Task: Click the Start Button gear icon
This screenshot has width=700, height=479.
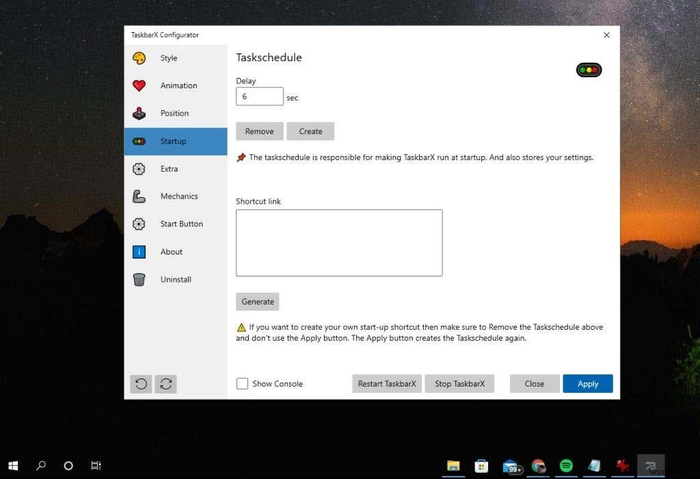Action: [x=139, y=224]
